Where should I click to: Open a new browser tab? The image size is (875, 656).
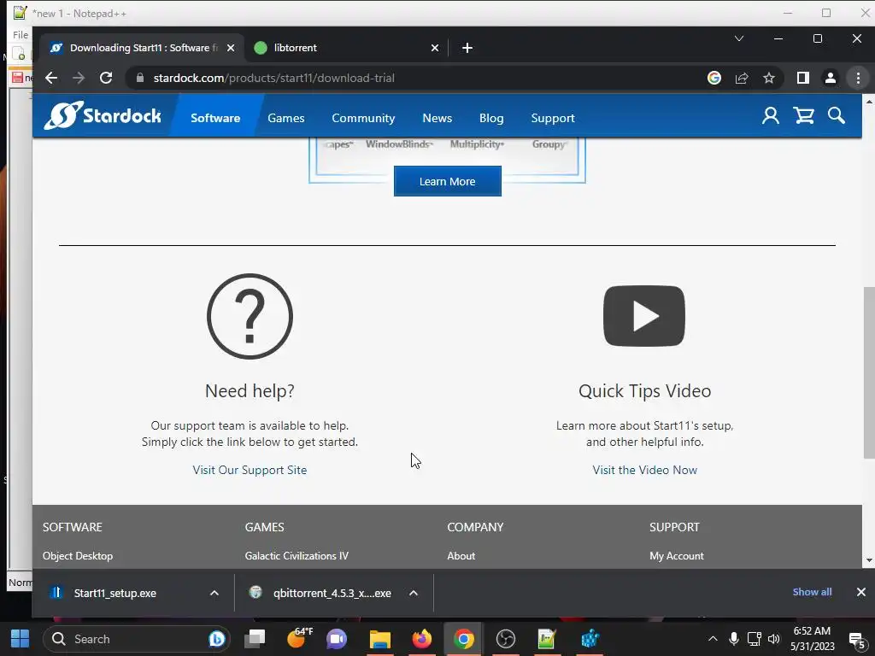coord(467,48)
